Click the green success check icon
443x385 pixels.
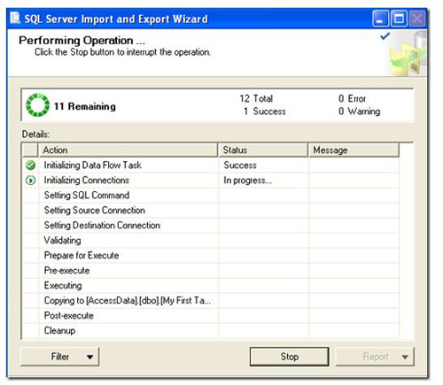30,166
